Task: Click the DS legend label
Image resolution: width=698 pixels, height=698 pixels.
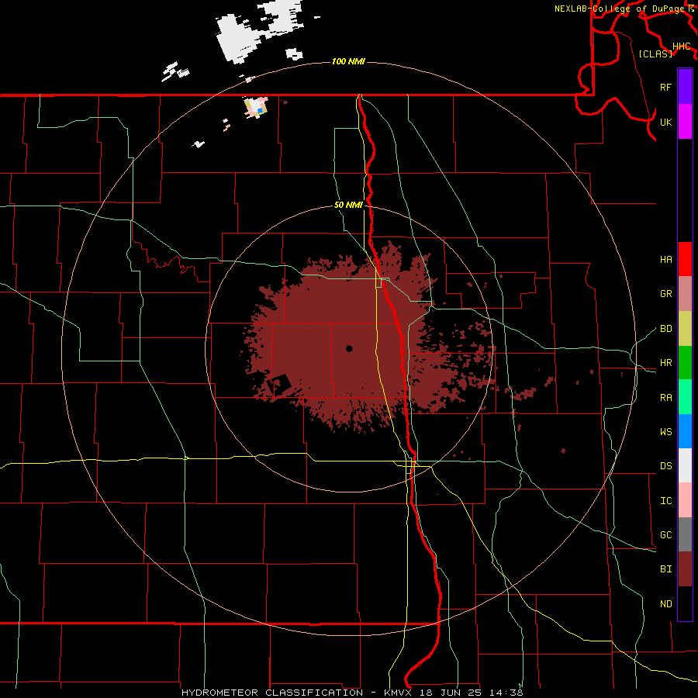Action: click(x=665, y=466)
